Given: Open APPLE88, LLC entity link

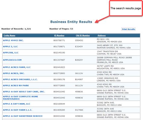Looking at the screenshot, I should [11, 52].
